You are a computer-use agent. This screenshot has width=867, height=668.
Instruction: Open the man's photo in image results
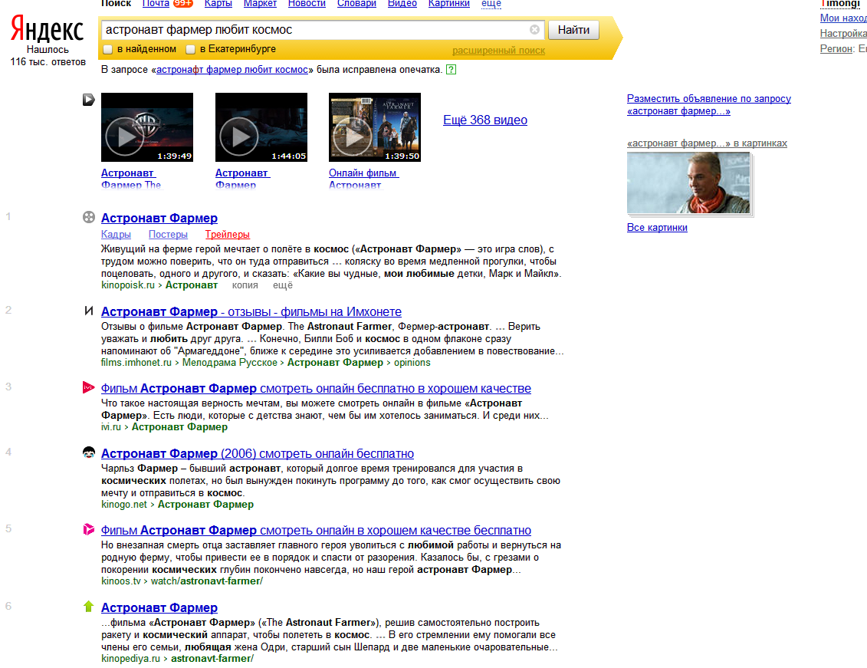tap(688, 183)
